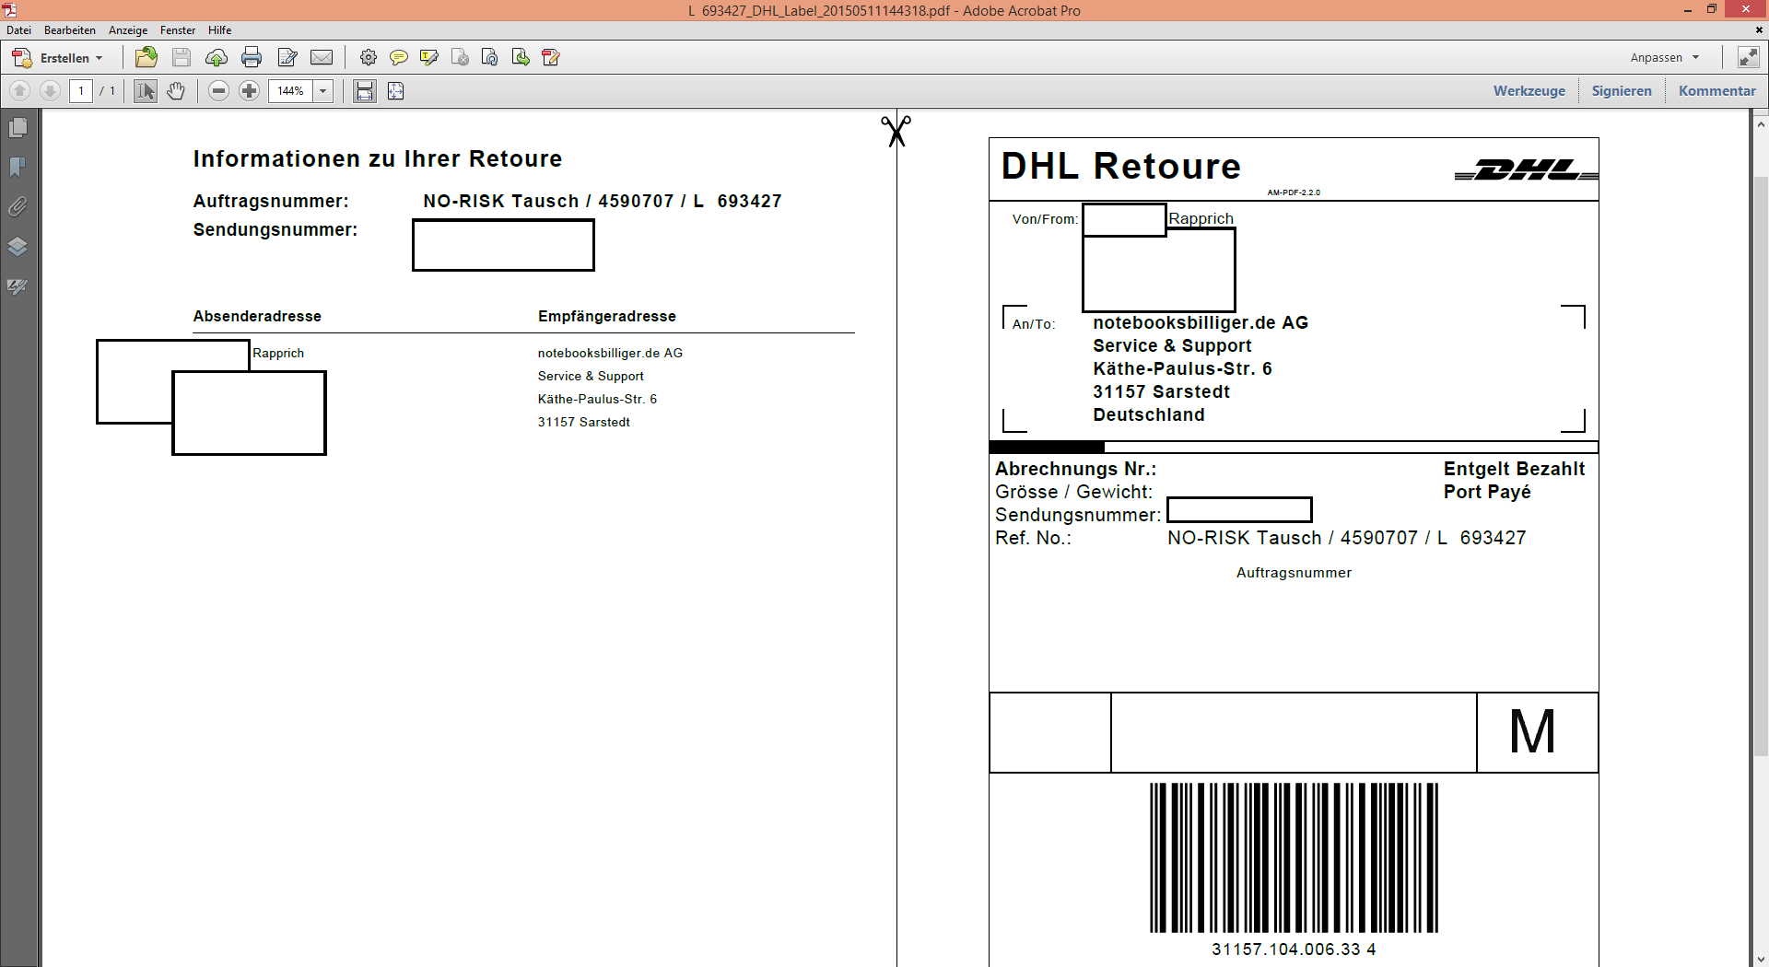1769x967 pixels.
Task: Click Informationen zu Ihrer Retoure heading
Action: 378,158
